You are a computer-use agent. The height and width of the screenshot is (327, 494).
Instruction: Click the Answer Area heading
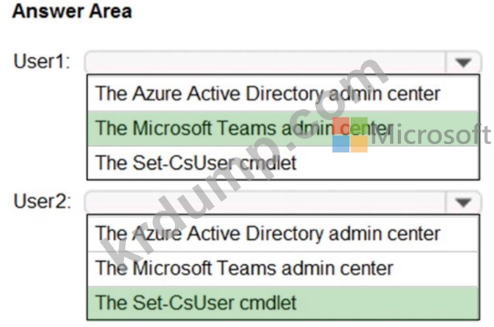72,12
